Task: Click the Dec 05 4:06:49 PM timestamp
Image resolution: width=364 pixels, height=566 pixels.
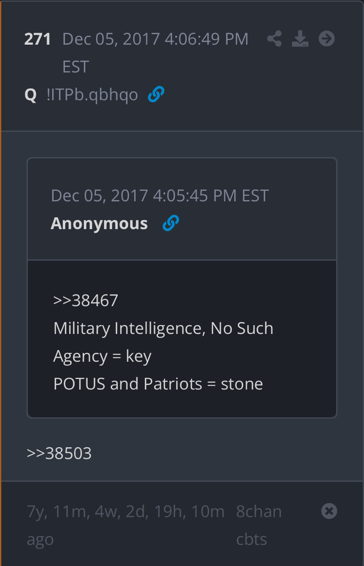Action: [x=155, y=39]
